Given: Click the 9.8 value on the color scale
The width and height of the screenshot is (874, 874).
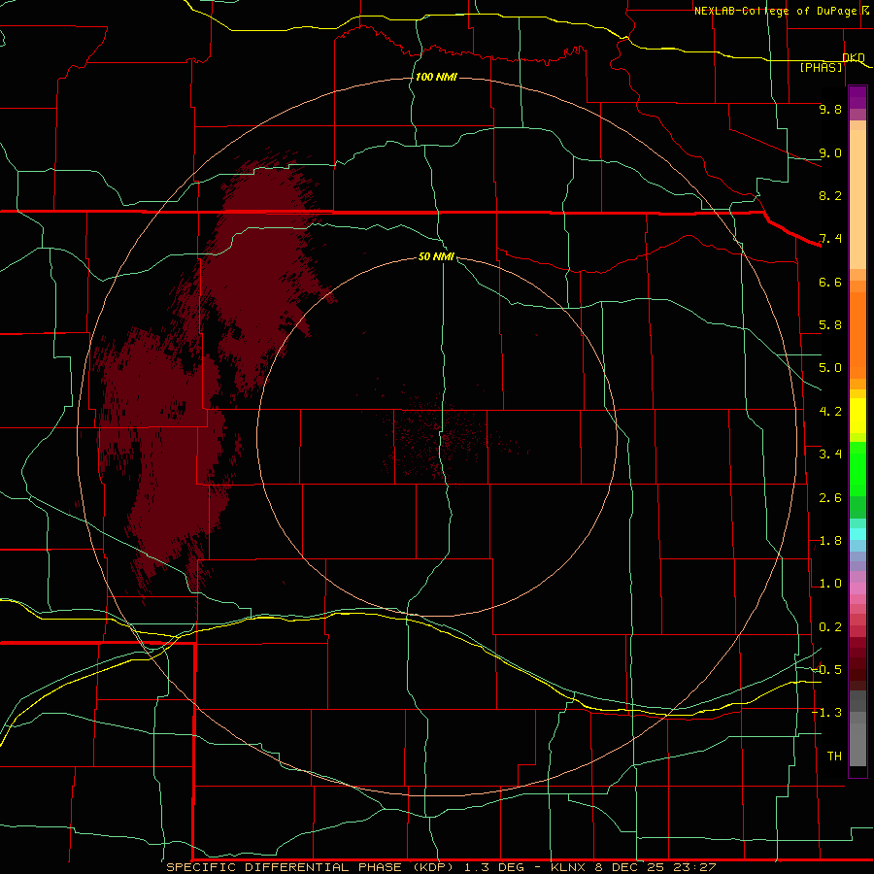Looking at the screenshot, I should [830, 109].
